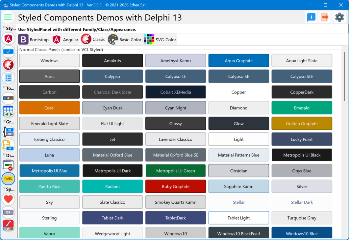
Task: Click the Lucky Point panel
Action: coord(302,139)
